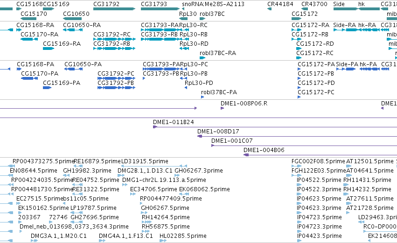The width and height of the screenshot is (397, 243).
Task: Select gene CG15170 in the top track
Action: click(x=28, y=19)
